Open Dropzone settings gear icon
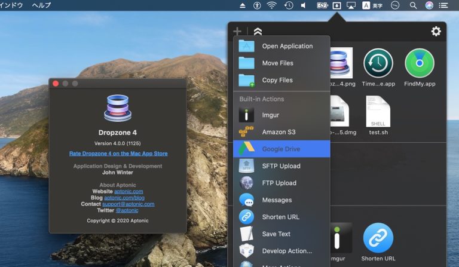Image resolution: width=459 pixels, height=267 pixels. (436, 32)
